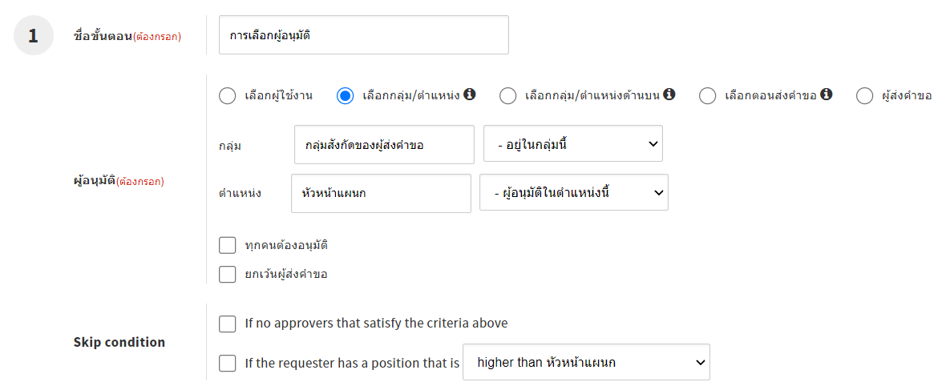Viewport: 946px width, 386px height.
Task: Click info icon beside เลือกตอนส่งคำขอ
Action: pyautogui.click(x=827, y=94)
